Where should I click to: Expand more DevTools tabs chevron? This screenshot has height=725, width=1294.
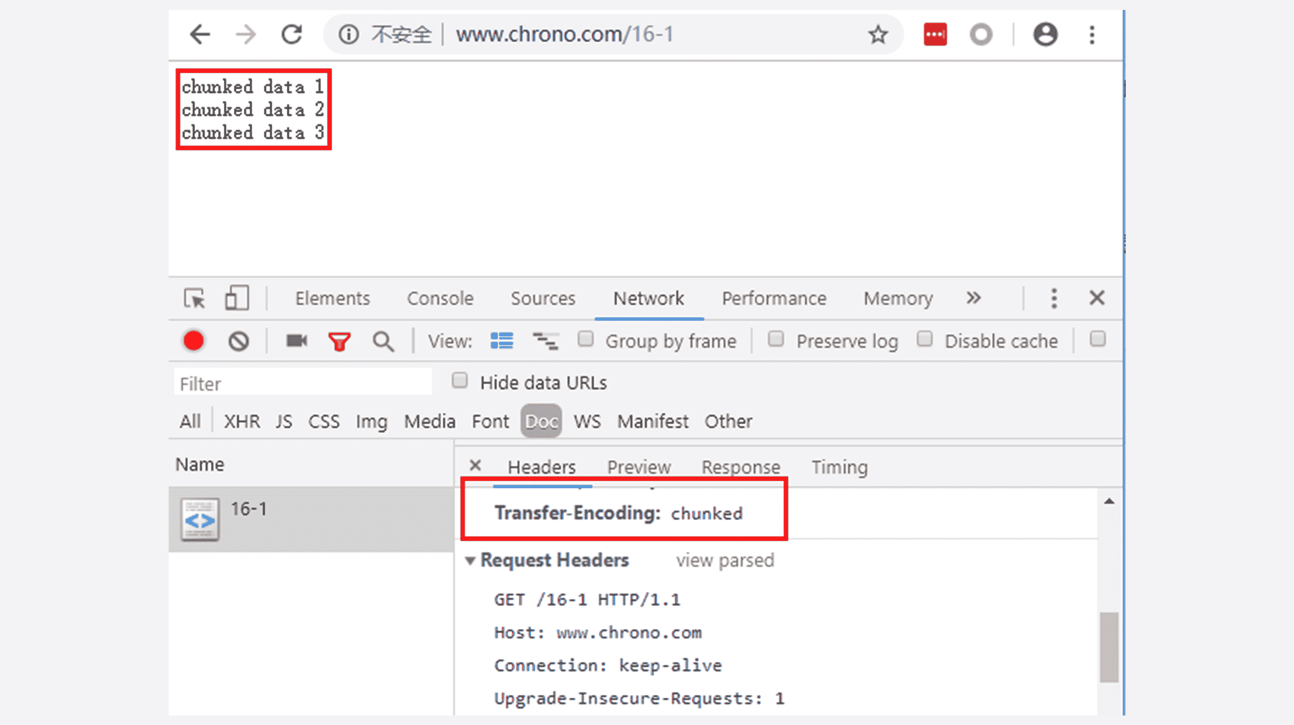click(x=973, y=298)
